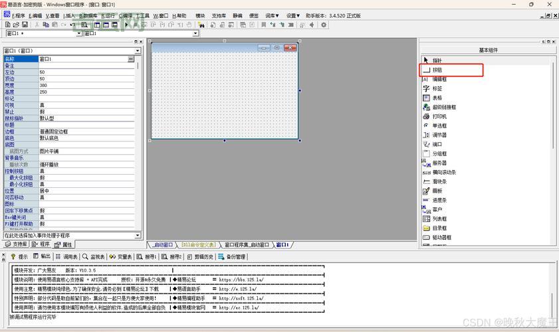Viewport: 559px width, 332px height.
Task: Open the 设置 dropdown menu
Action: pyautogui.click(x=293, y=15)
